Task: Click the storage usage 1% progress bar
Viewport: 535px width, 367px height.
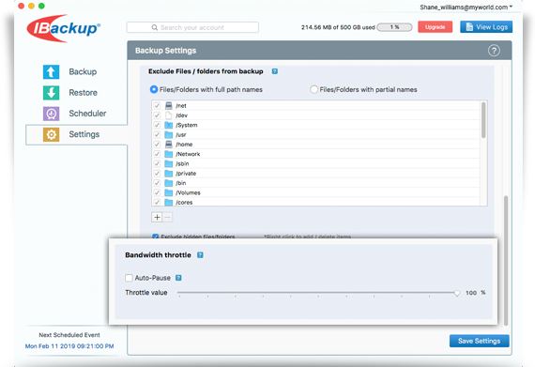Action: click(395, 27)
